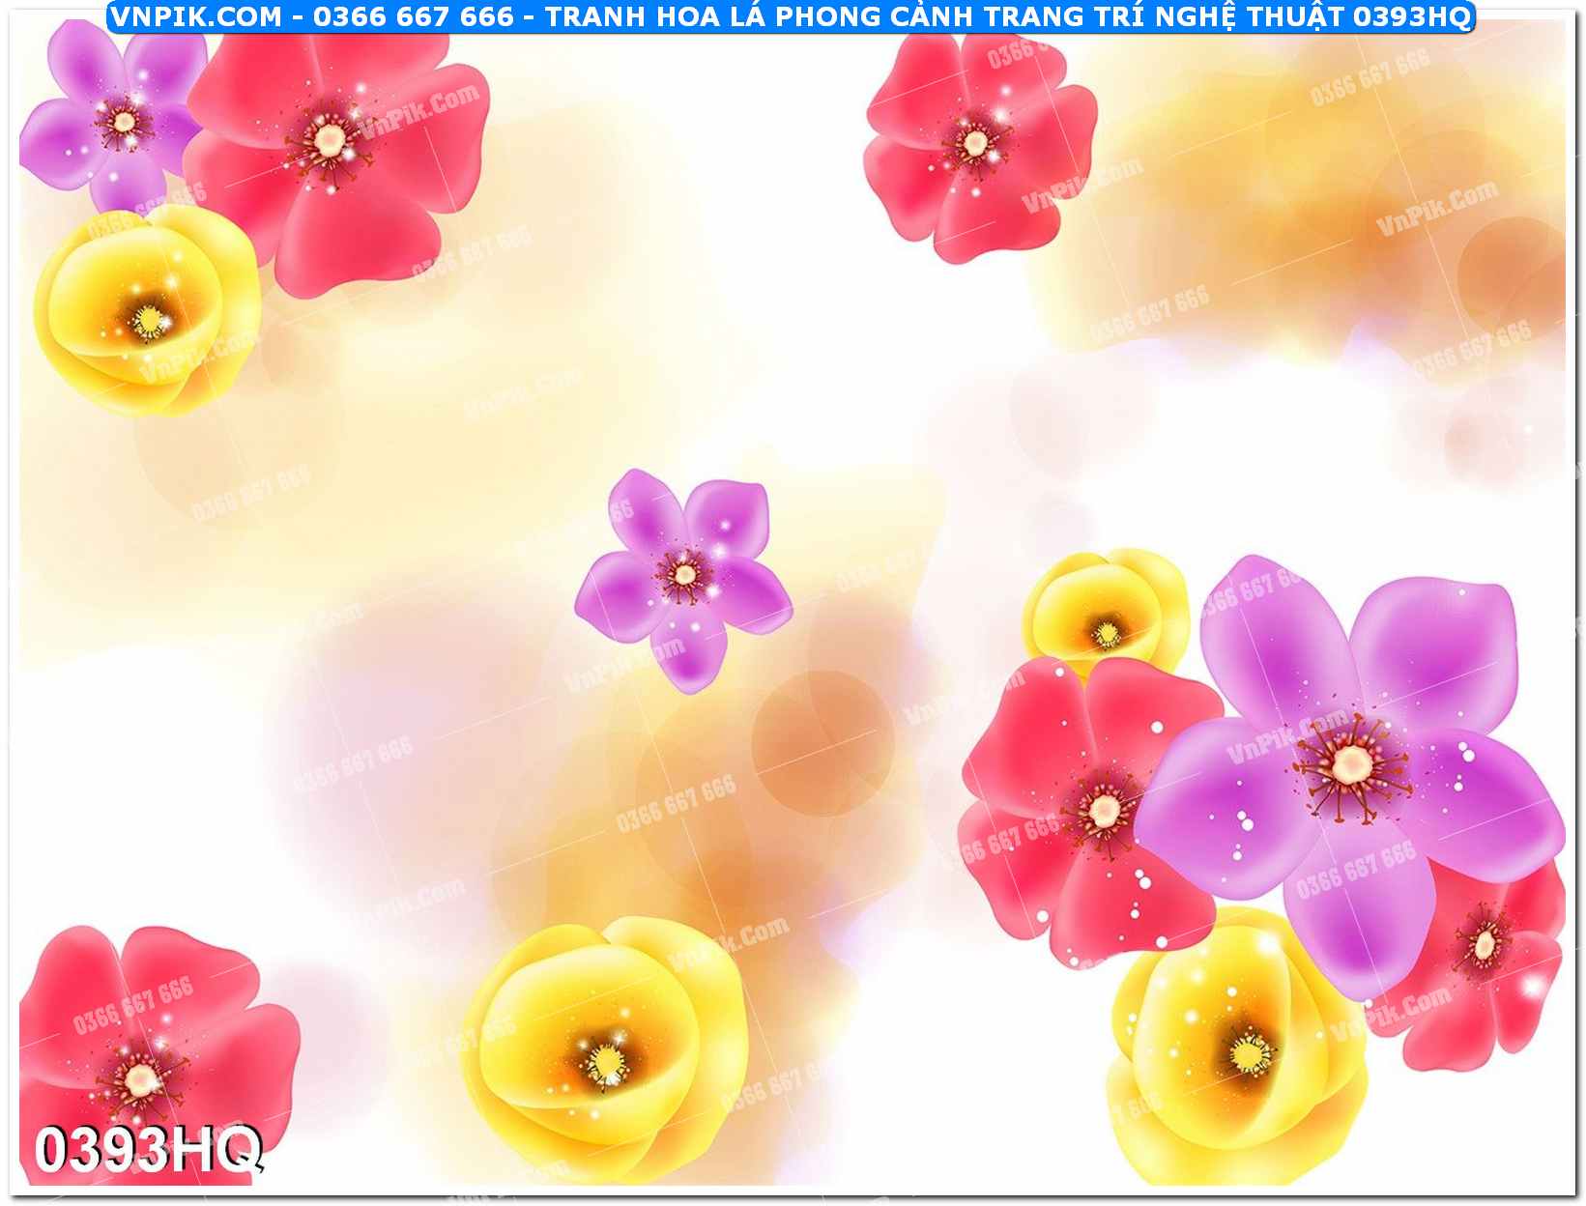Click the 0393HQ code at the banner's end

pos(1411,16)
